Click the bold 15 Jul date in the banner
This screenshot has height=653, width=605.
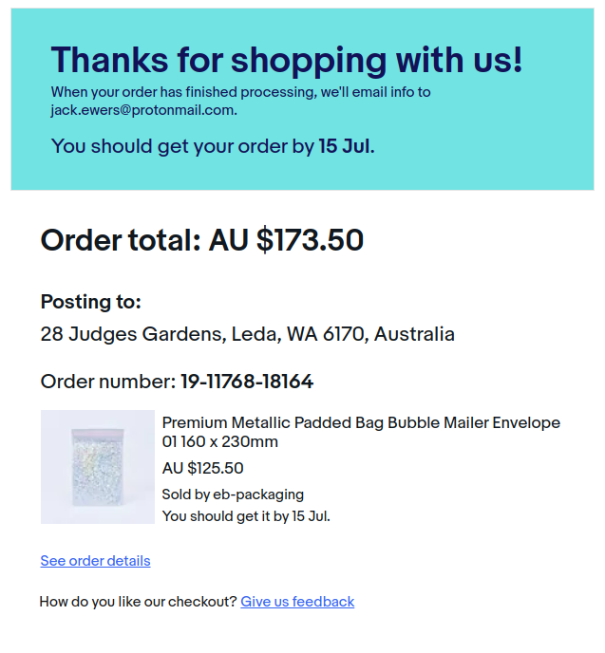(x=346, y=146)
